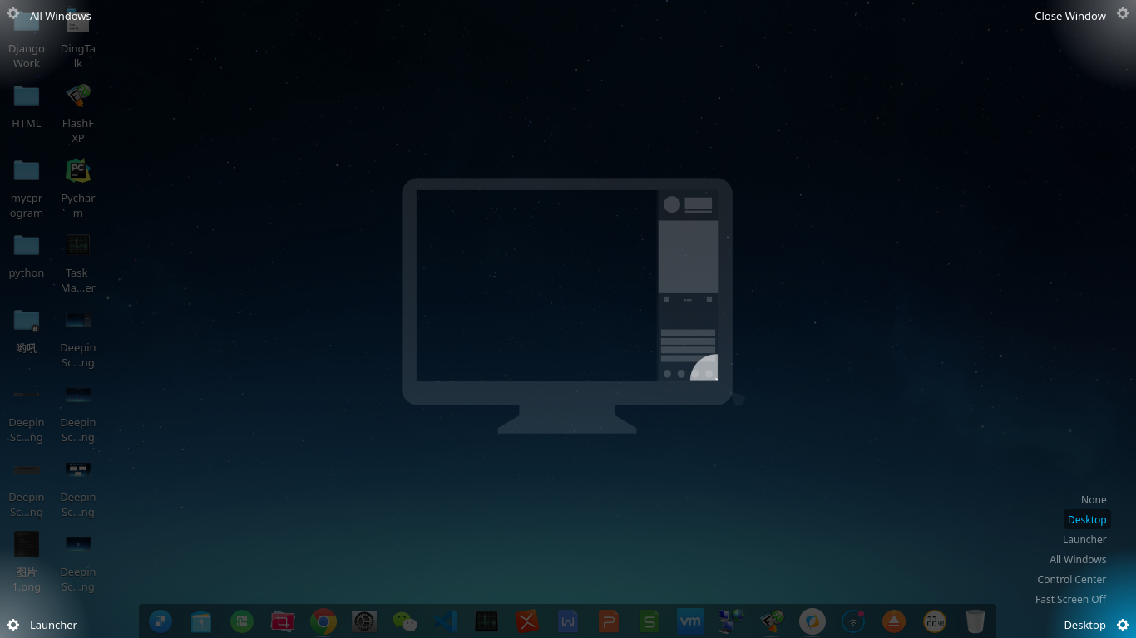Choose Fast Screen Off in the corner menu
The width and height of the screenshot is (1136, 638).
point(1070,599)
